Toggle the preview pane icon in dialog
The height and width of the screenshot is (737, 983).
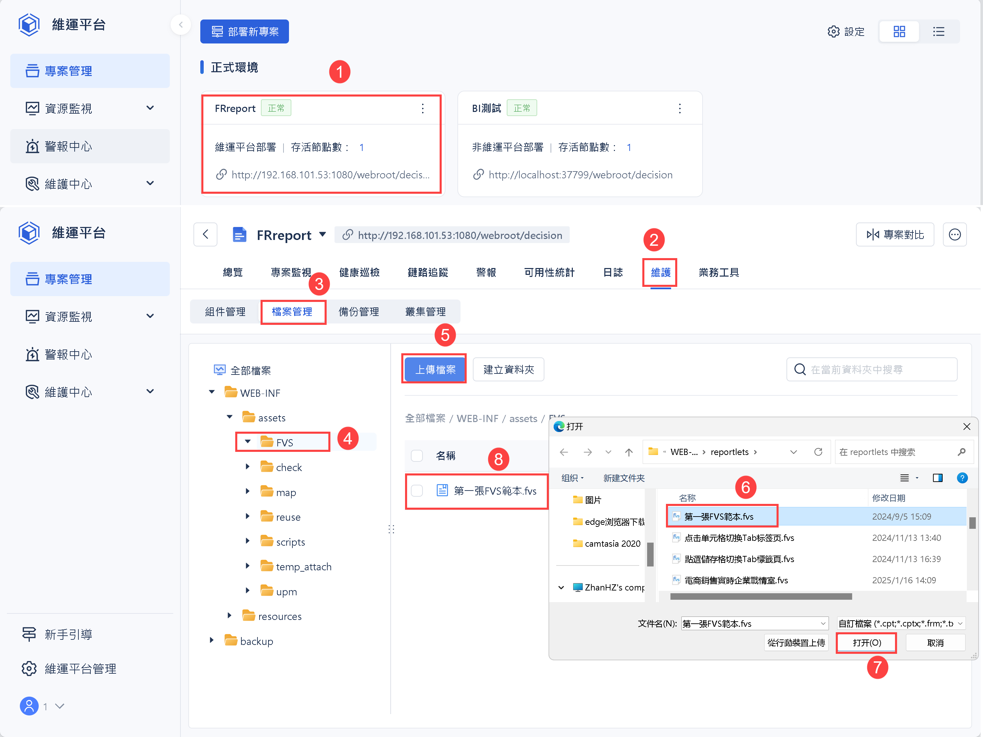tap(938, 478)
